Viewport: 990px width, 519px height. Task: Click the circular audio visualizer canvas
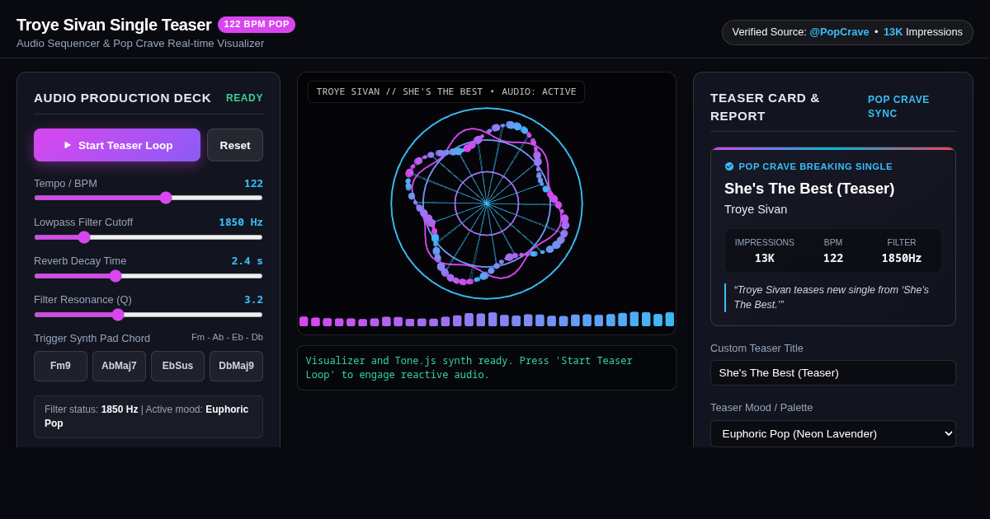tap(487, 203)
